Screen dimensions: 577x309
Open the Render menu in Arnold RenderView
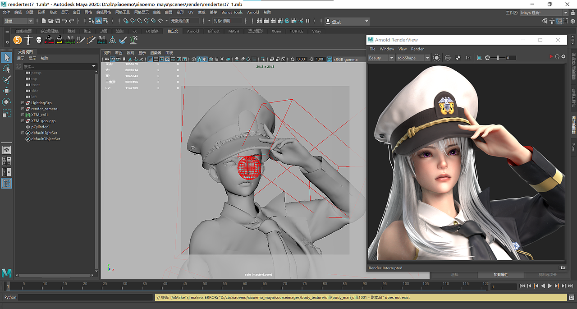417,49
